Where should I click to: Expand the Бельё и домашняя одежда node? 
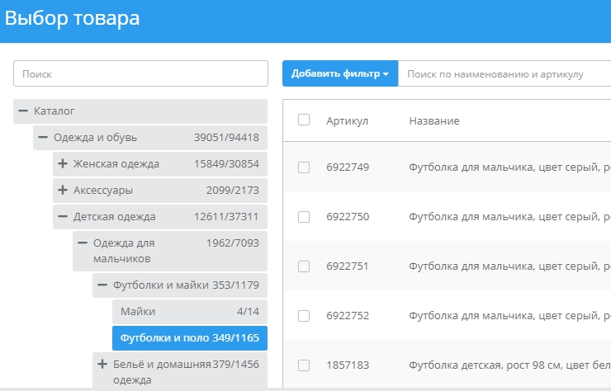coord(102,365)
